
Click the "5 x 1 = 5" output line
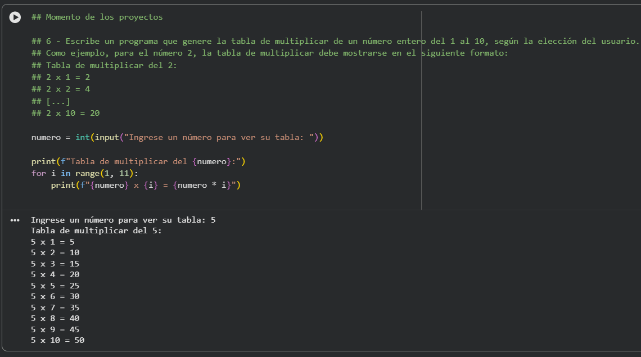pos(53,242)
